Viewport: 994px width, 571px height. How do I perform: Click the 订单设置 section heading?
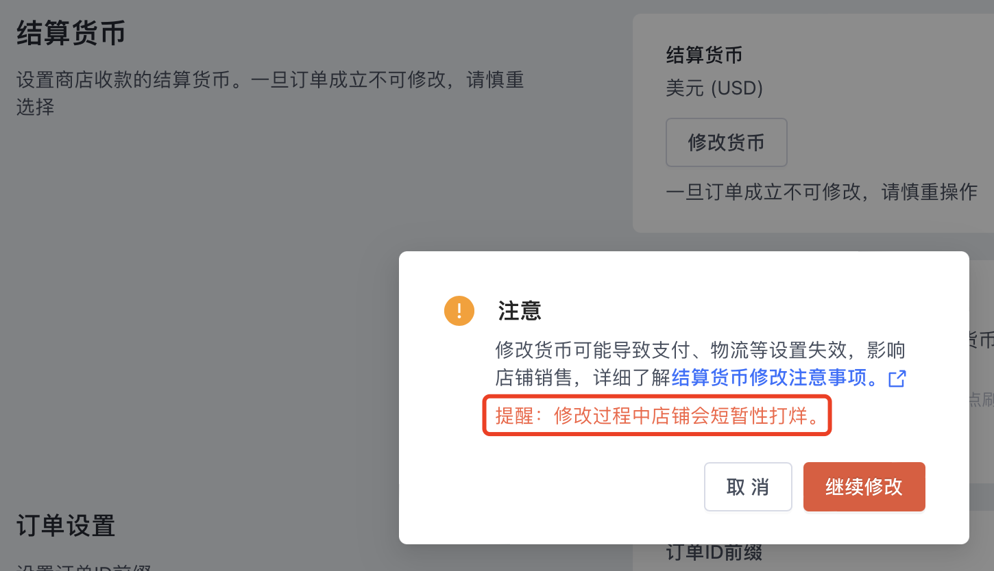tap(66, 525)
